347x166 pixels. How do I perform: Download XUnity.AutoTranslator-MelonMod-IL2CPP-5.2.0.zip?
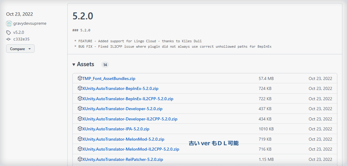131,149
